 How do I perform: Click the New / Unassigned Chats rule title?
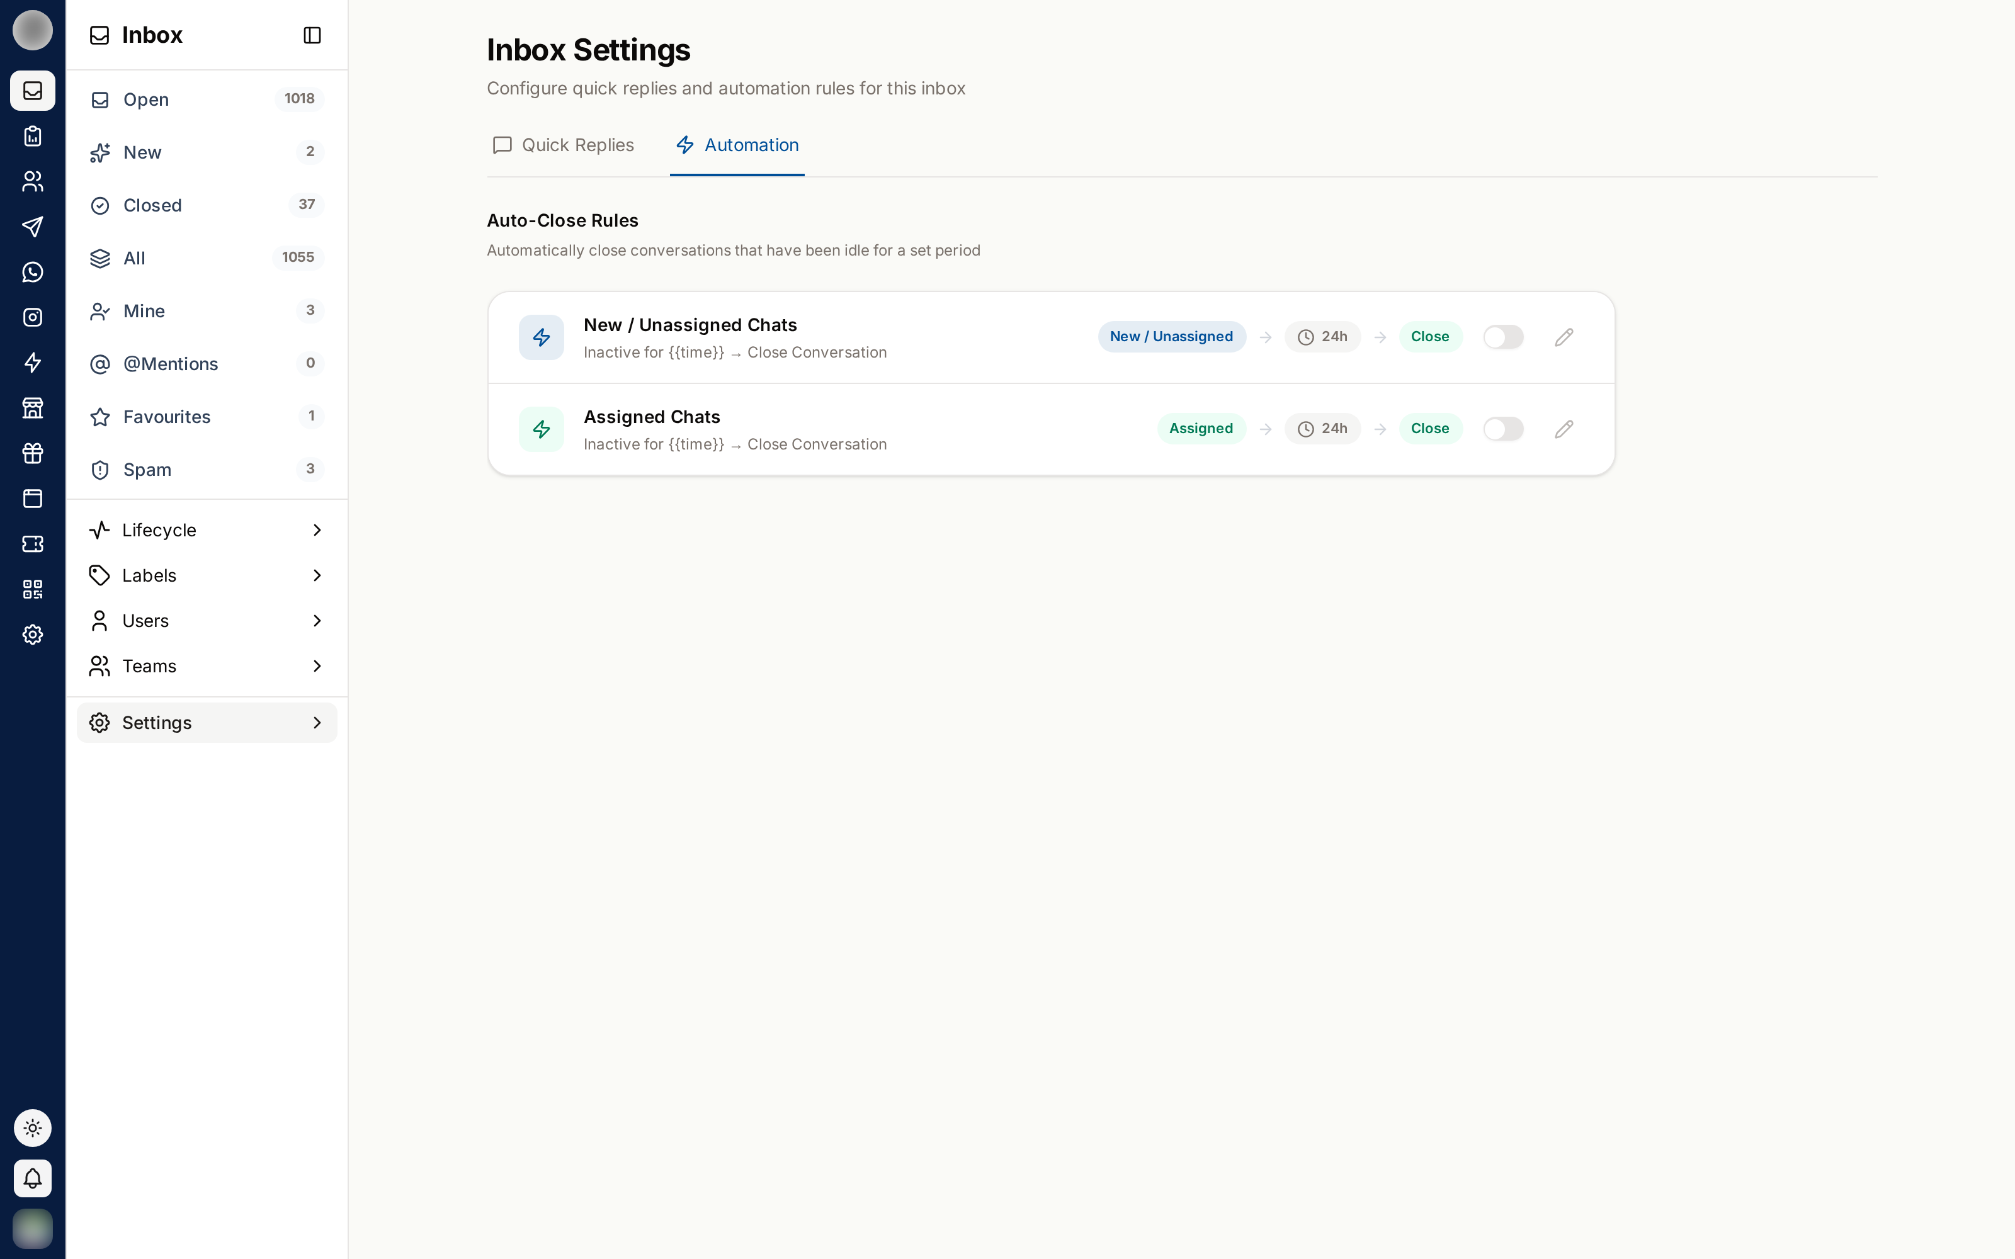click(690, 325)
